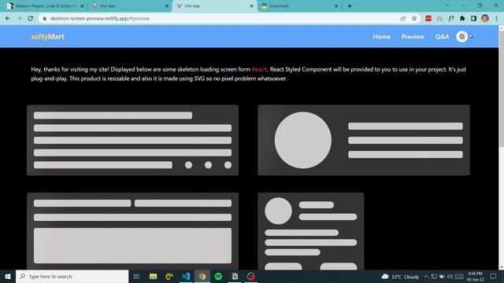The image size is (504, 283).
Task: Close the Grammarly tab
Action: pyautogui.click(x=336, y=6)
